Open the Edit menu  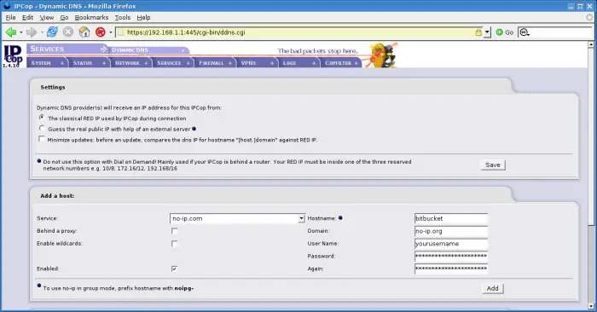pos(27,18)
